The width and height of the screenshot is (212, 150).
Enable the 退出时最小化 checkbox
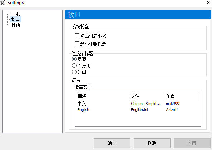tap(77, 36)
